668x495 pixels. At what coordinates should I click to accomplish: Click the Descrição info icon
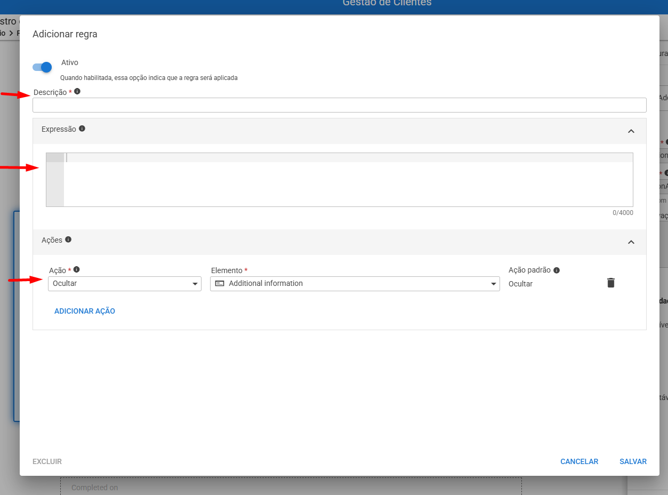point(77,92)
